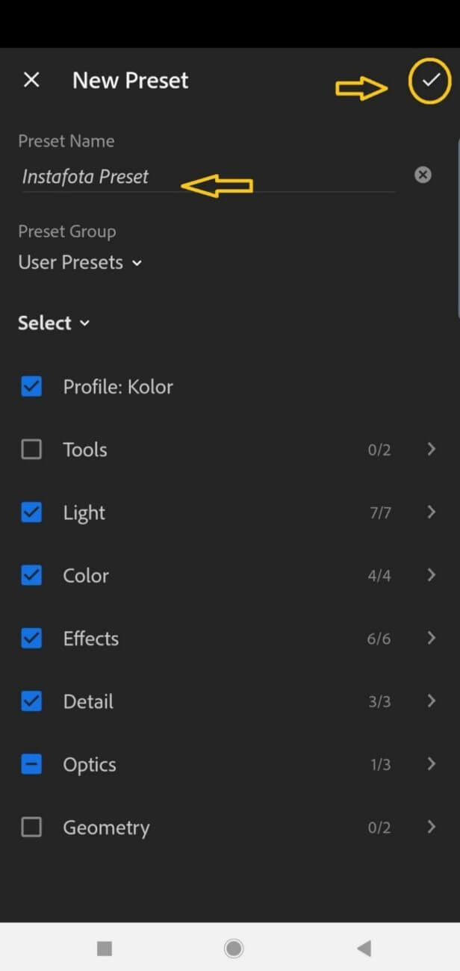Open the Select dropdown menu
Image resolution: width=460 pixels, height=971 pixels.
point(54,323)
